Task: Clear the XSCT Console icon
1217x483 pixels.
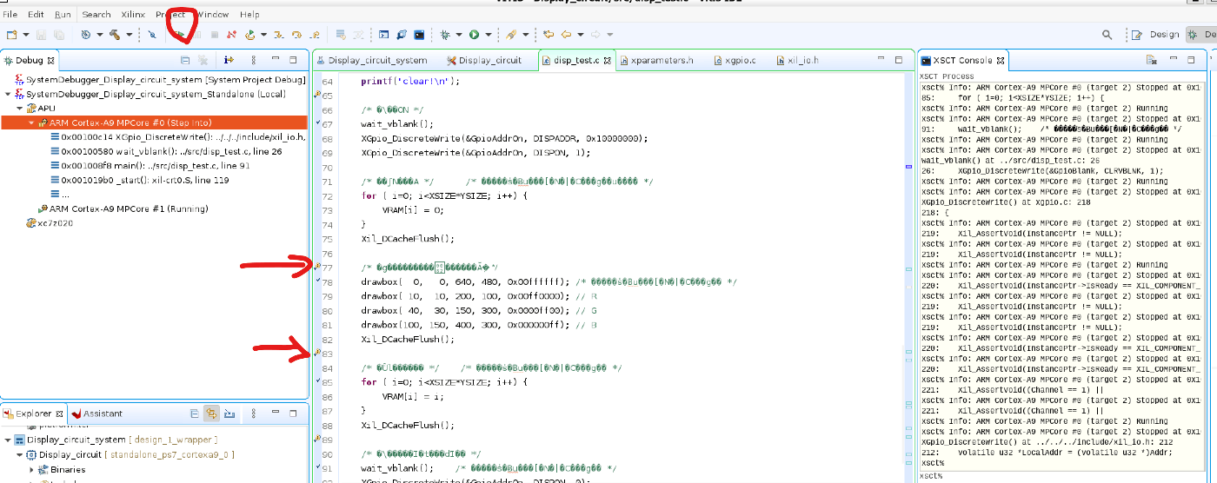Action: click(1151, 60)
